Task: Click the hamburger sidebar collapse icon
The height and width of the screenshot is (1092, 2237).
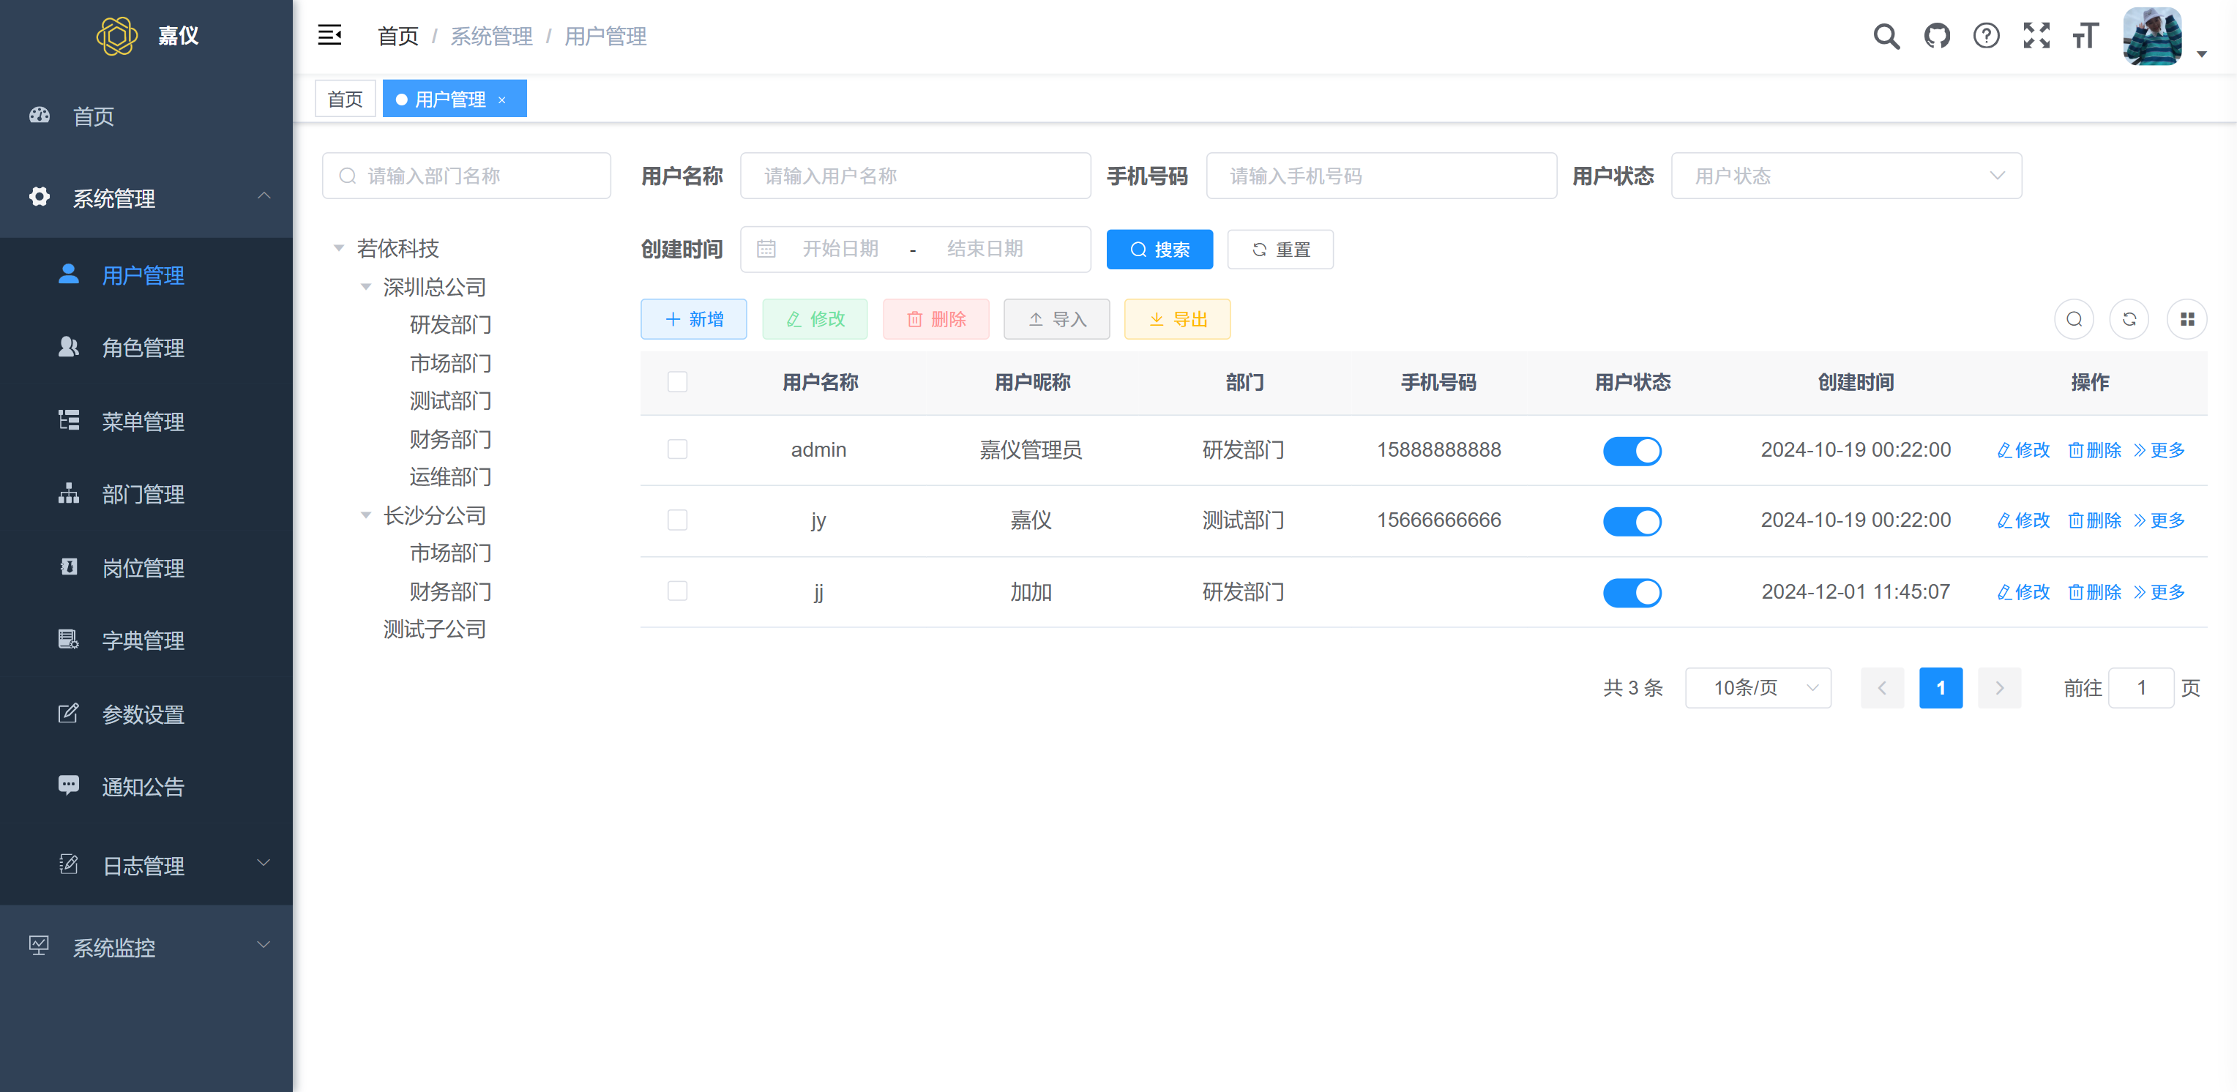Action: pos(329,36)
